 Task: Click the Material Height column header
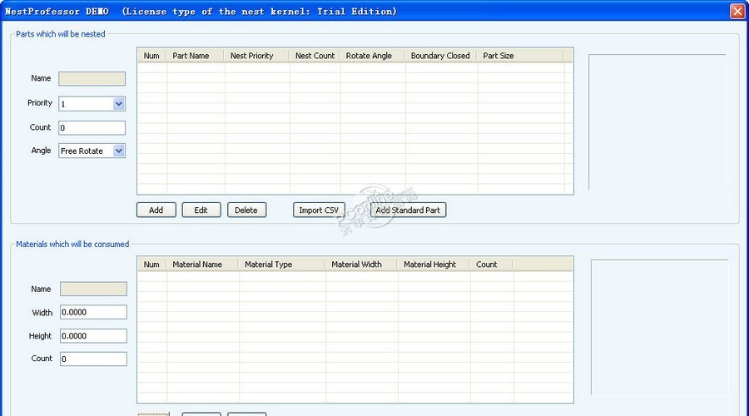[434, 265]
